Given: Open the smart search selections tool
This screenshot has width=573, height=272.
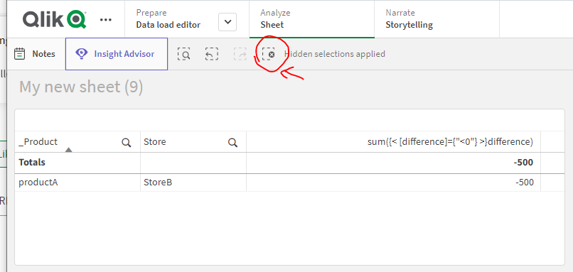Looking at the screenshot, I should (184, 54).
